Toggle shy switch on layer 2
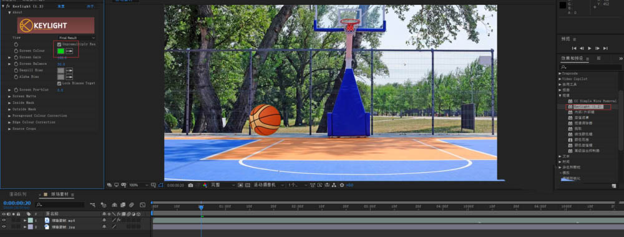The image size is (624, 237). 105,226
